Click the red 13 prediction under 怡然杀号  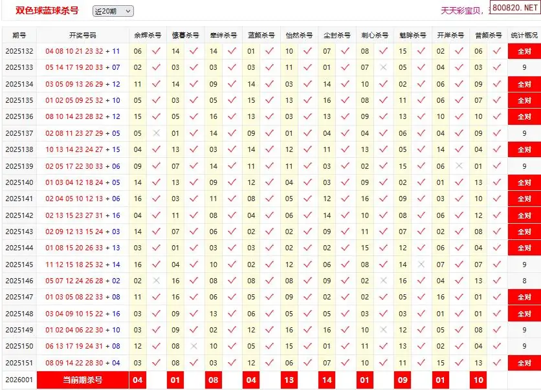[x=289, y=380]
